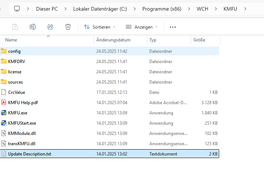Click the KMFDRV folder icon
The width and height of the screenshot is (264, 176).
pyautogui.click(x=4, y=61)
